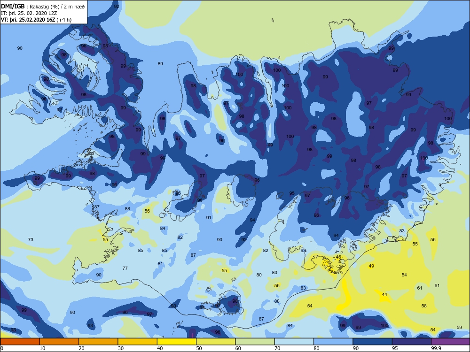The height and width of the screenshot is (352, 470).
Task: Click the 80–90% light blue legend swatch
Action: click(333, 342)
